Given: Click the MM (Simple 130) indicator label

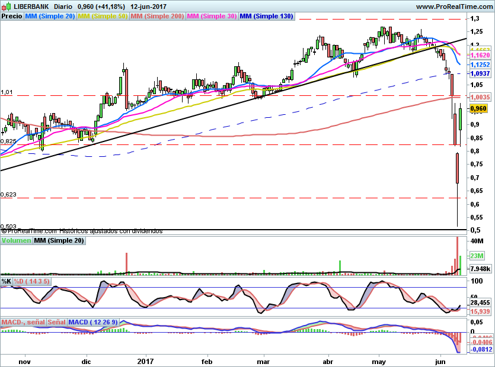Looking at the screenshot, I should coord(266,17).
